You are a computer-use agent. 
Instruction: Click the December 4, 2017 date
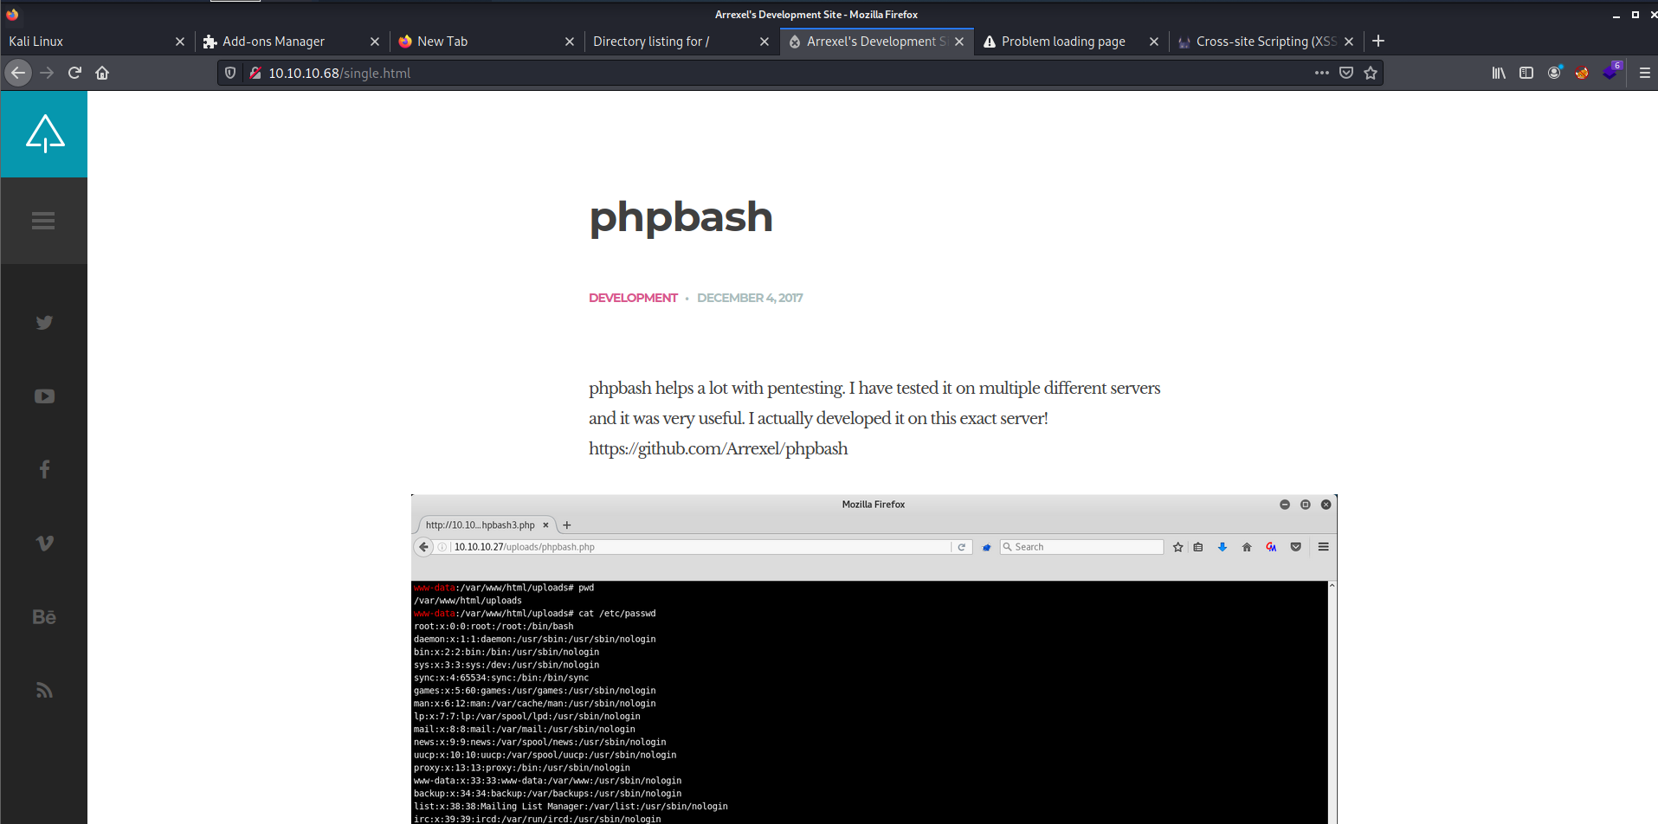click(x=750, y=298)
